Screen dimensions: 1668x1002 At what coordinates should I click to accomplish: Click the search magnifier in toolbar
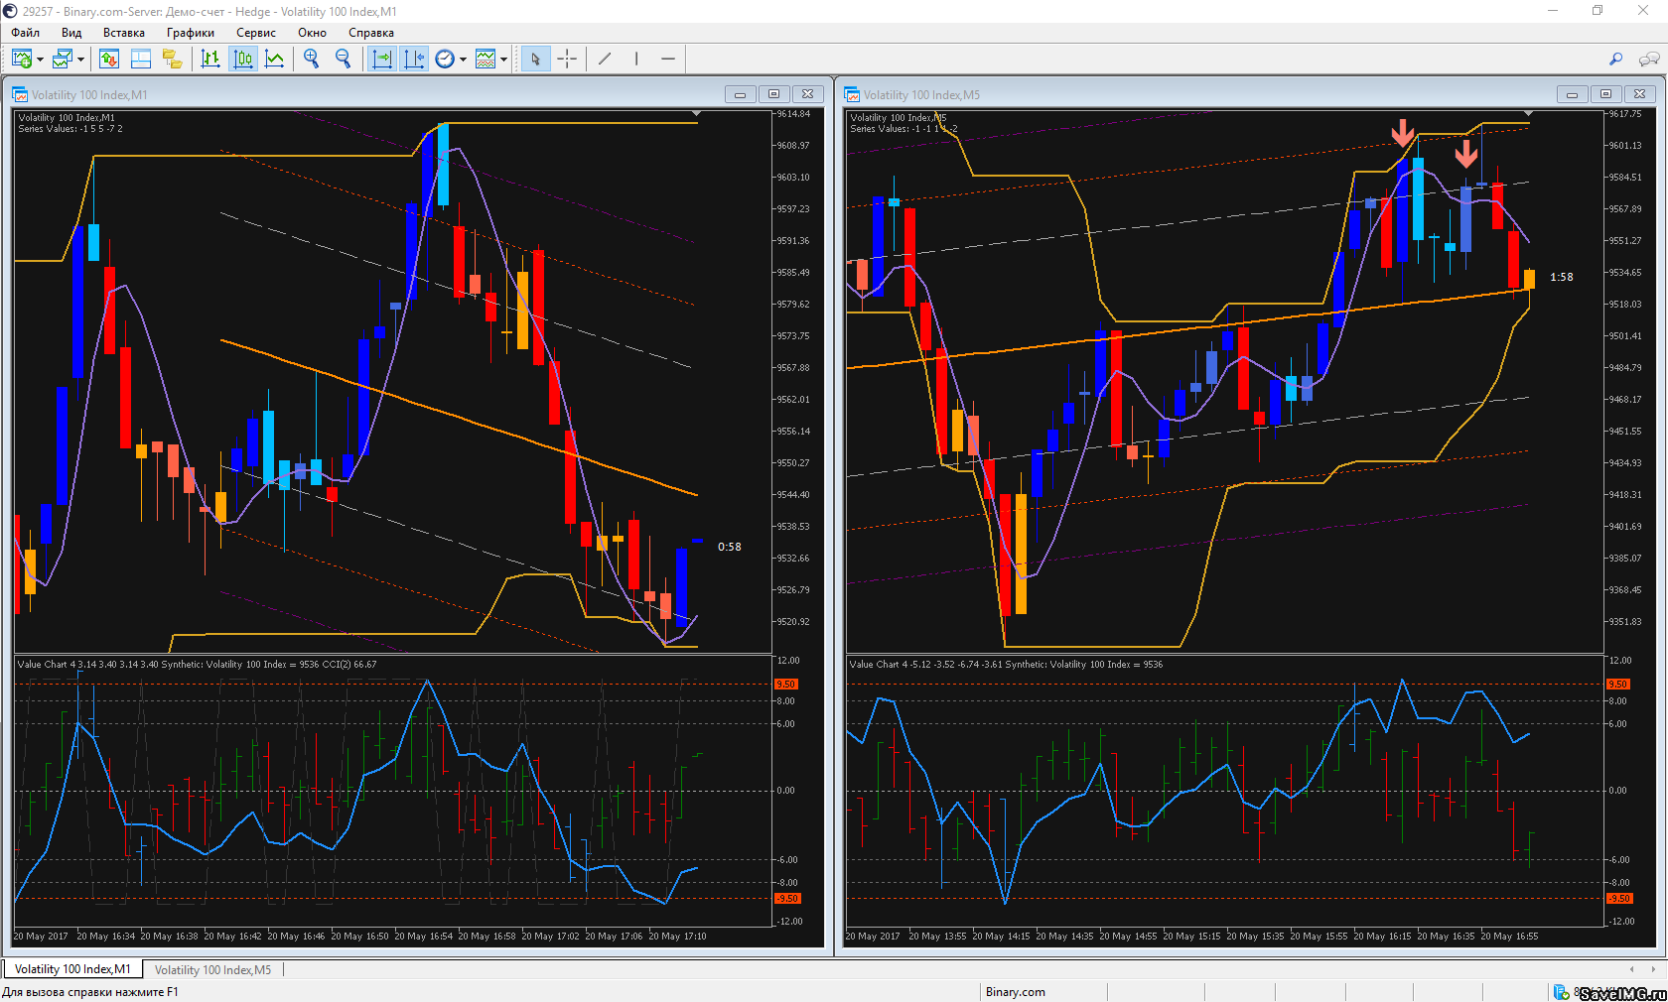[1615, 60]
